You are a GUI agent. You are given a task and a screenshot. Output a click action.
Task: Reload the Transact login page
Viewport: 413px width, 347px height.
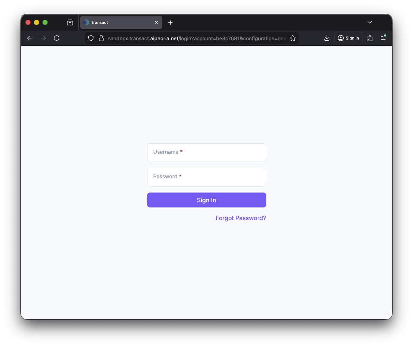tap(57, 38)
